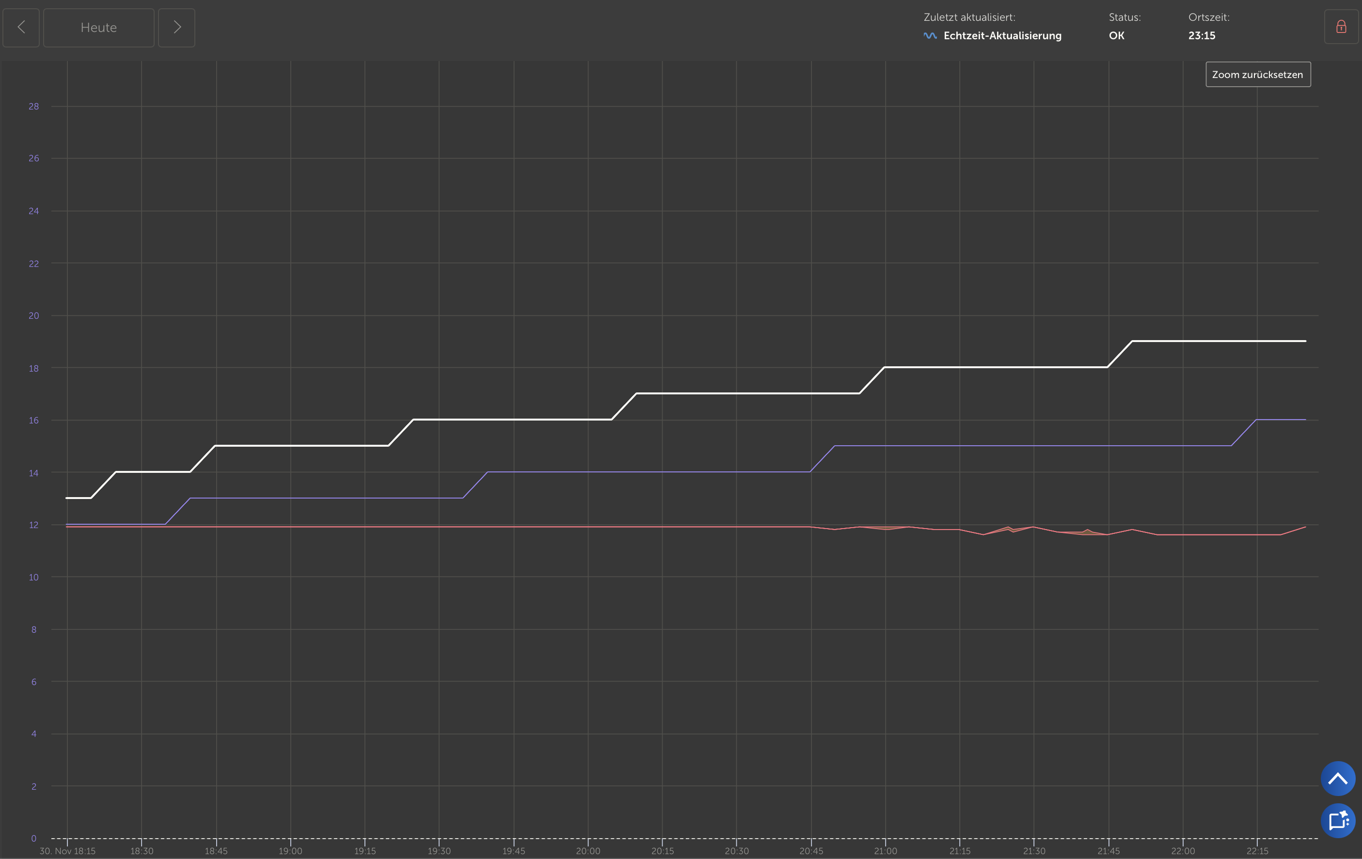Viewport: 1362px width, 859px height.
Task: Select the 21:00 time axis marker
Action: tap(885, 850)
